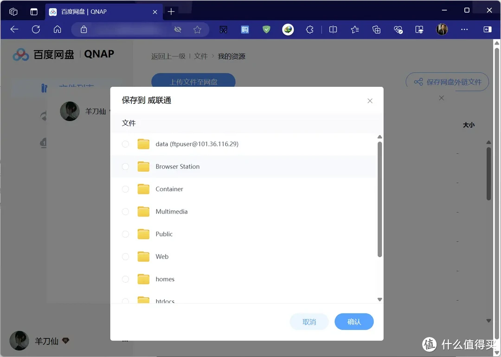Open Collections icon in toolbar
This screenshot has width=501, height=357.
376,30
